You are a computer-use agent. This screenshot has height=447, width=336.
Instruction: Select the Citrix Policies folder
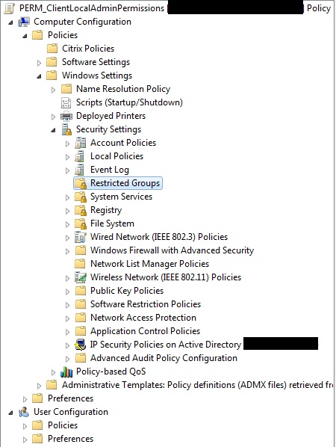(x=88, y=49)
